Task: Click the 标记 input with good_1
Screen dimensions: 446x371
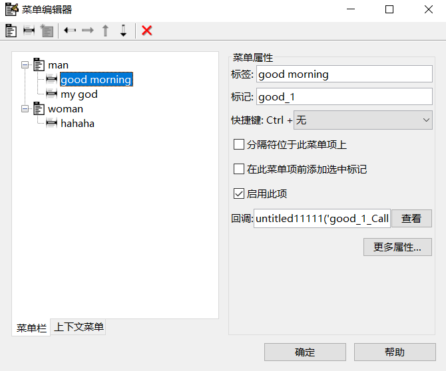Action: (344, 97)
